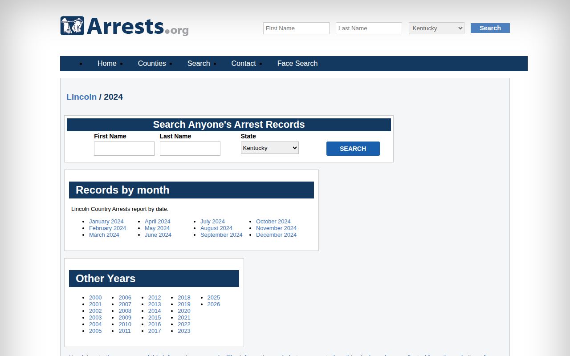Open March 2024 records
Viewport: 570px width, 356px height.
pyautogui.click(x=104, y=235)
